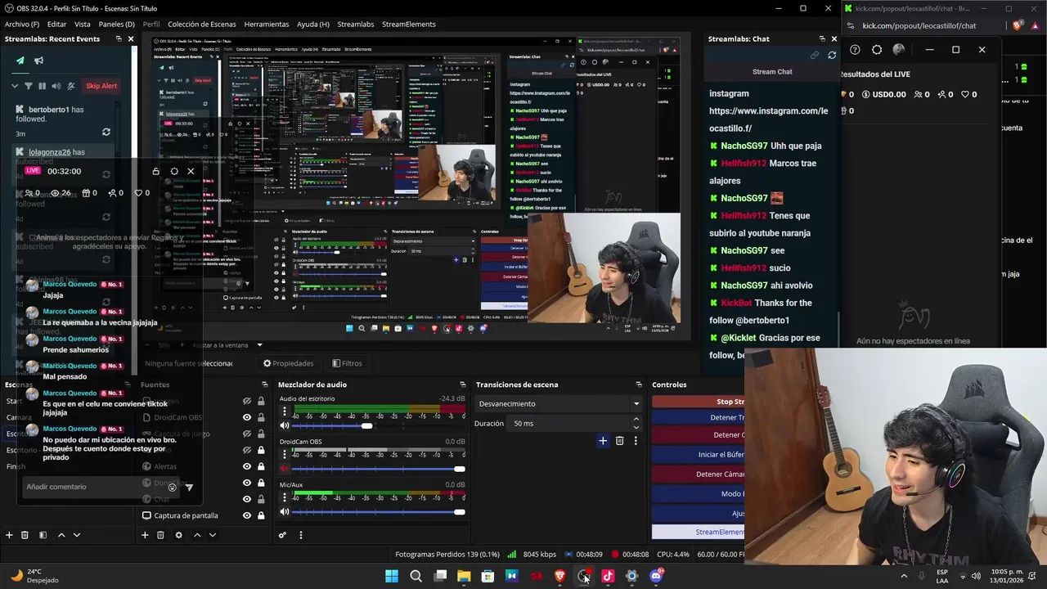Open Brave browser from the taskbar
The image size is (1047, 589).
560,576
